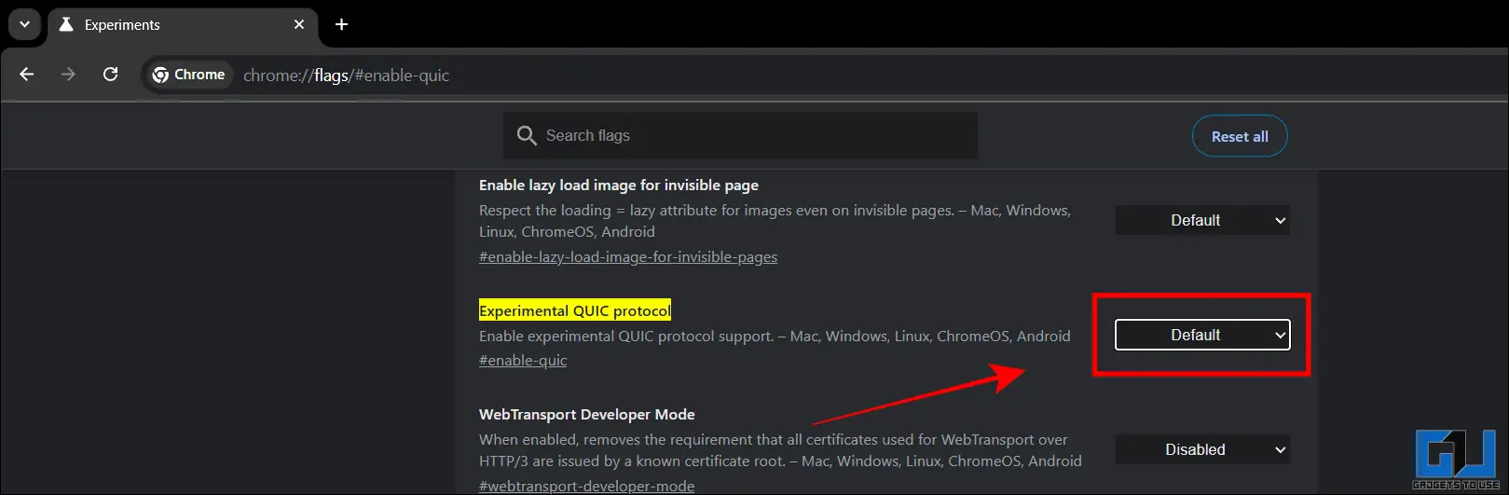The image size is (1509, 495).
Task: Click the Experimental QUIC protocol heading
Action: click(575, 310)
